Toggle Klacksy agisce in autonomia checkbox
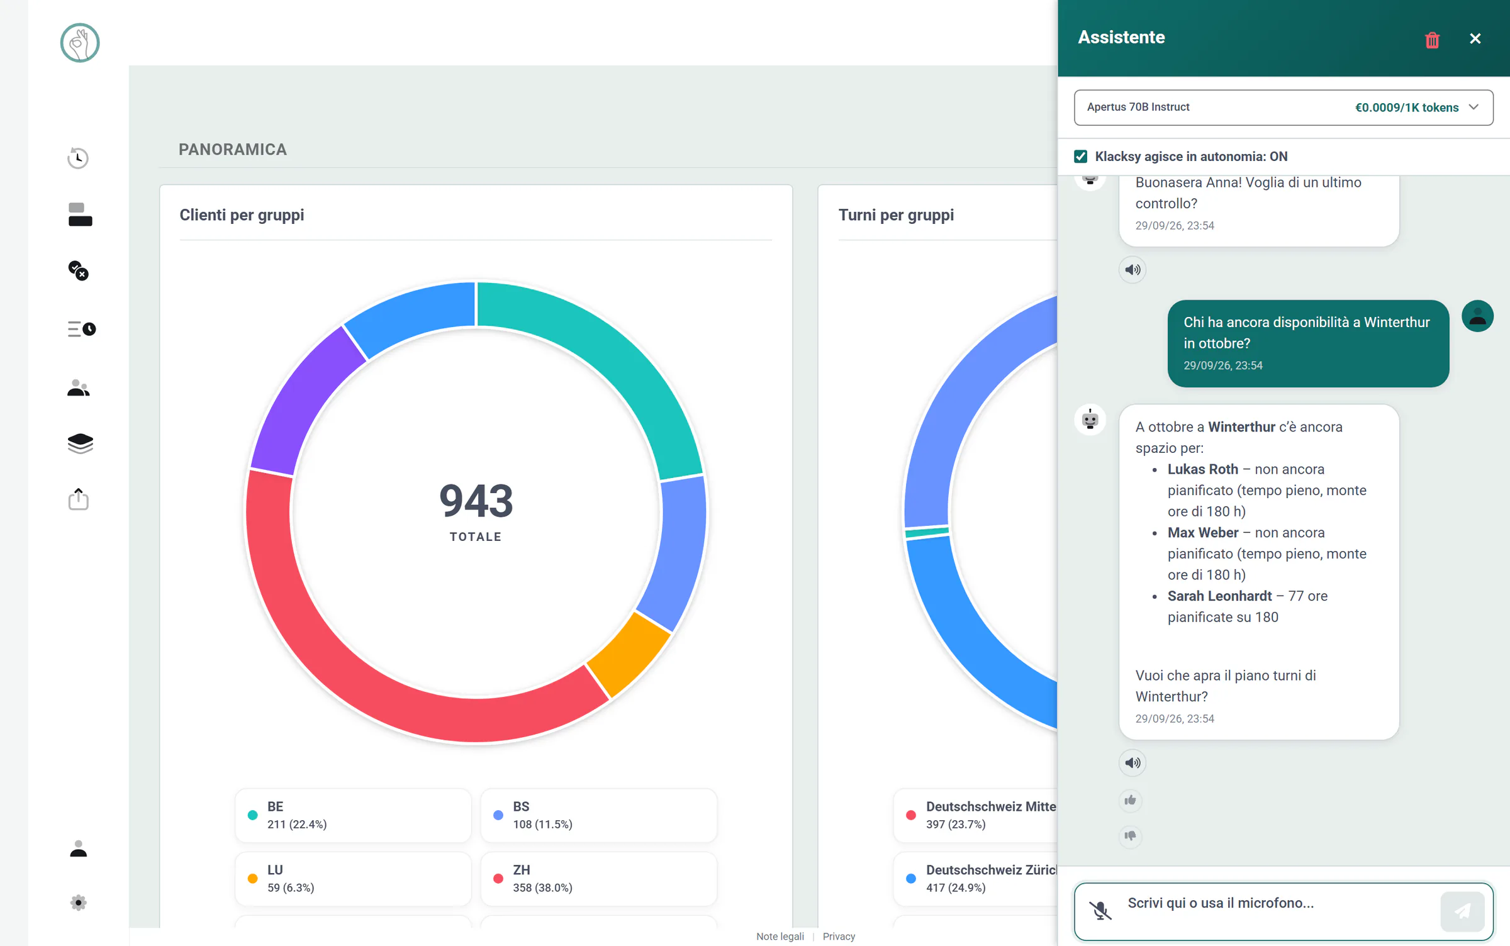This screenshot has width=1510, height=946. [1081, 157]
